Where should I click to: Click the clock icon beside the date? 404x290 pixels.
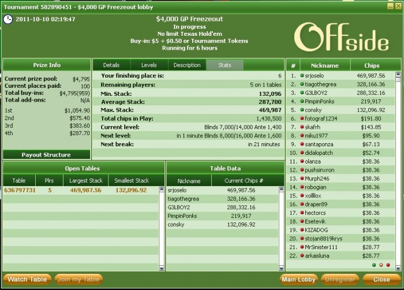click(x=8, y=20)
